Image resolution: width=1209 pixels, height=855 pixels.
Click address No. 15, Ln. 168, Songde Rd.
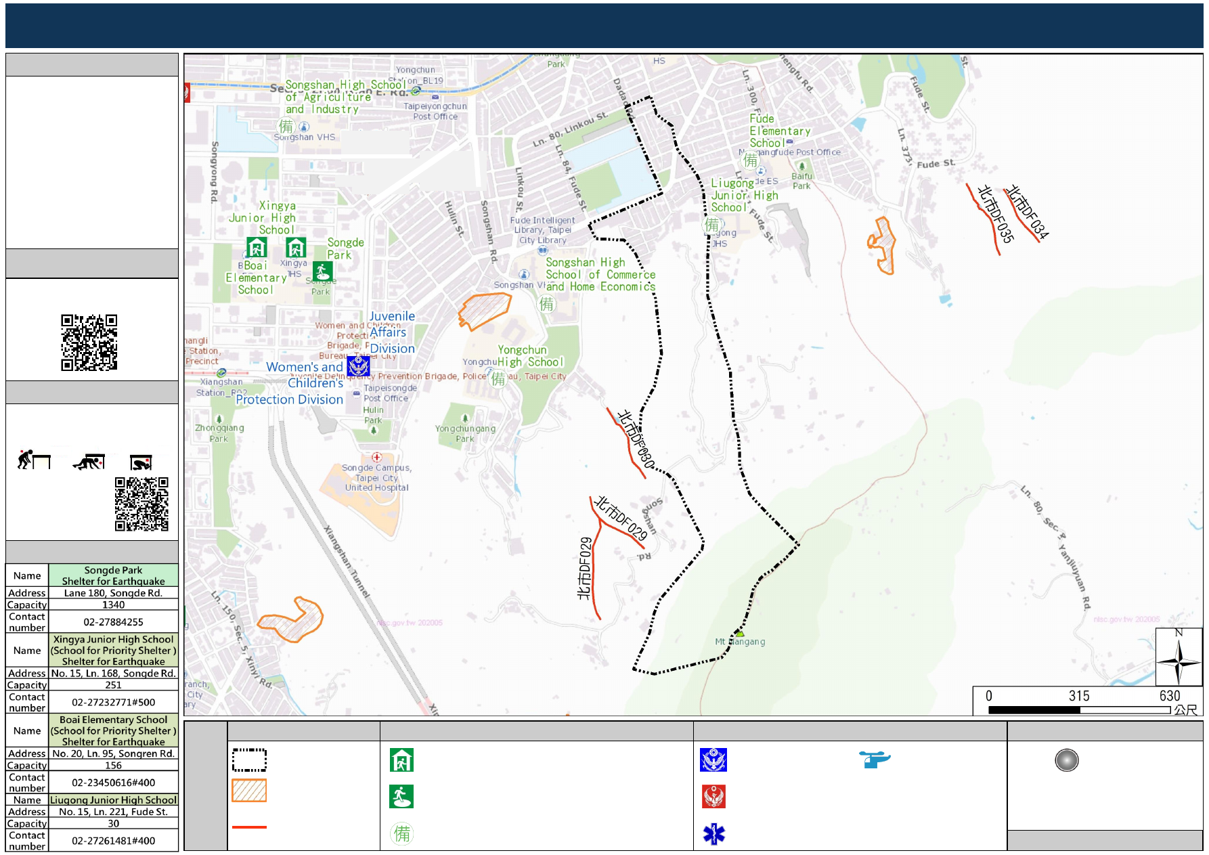(113, 674)
